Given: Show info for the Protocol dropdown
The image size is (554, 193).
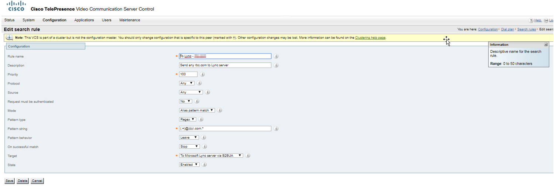Looking at the screenshot, I should (199, 83).
